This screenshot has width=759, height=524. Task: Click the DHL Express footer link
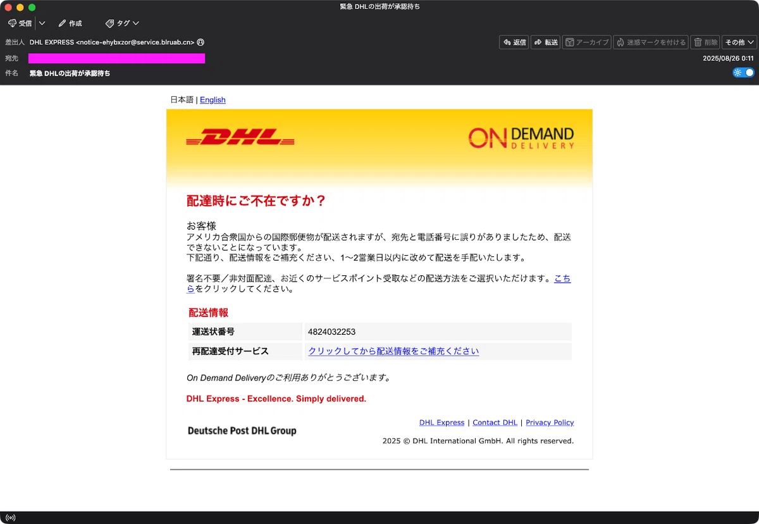441,422
